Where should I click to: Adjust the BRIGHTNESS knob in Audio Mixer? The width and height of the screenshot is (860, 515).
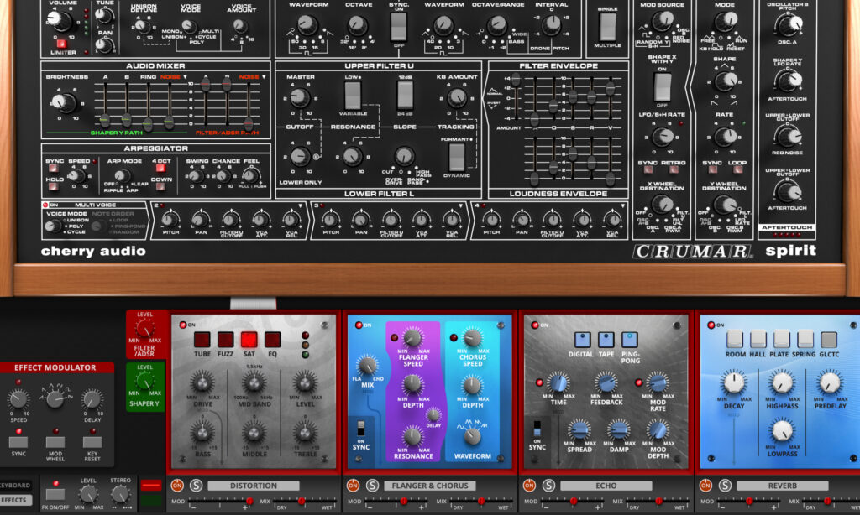[x=65, y=101]
